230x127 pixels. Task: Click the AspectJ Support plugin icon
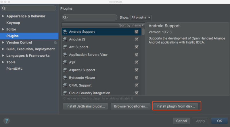click(65, 70)
